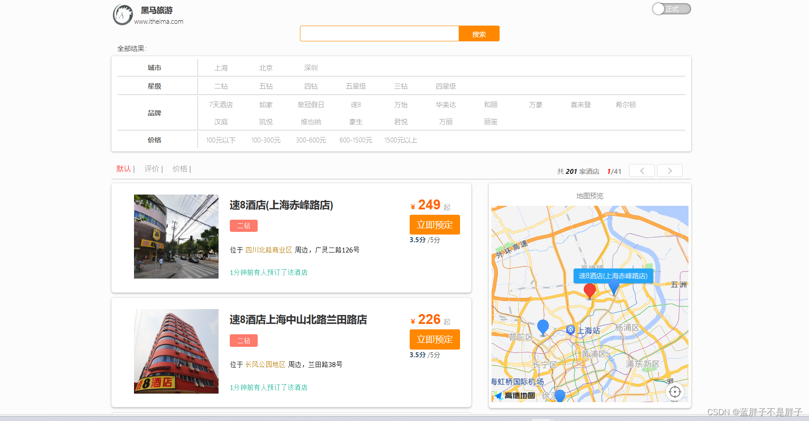This screenshot has width=809, height=421.
Task: Open 速8酒店上海中山北路兰田路店 photo
Action: coord(176,351)
